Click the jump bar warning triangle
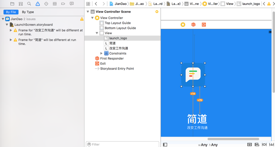This screenshot has height=147, width=275. point(269,4)
